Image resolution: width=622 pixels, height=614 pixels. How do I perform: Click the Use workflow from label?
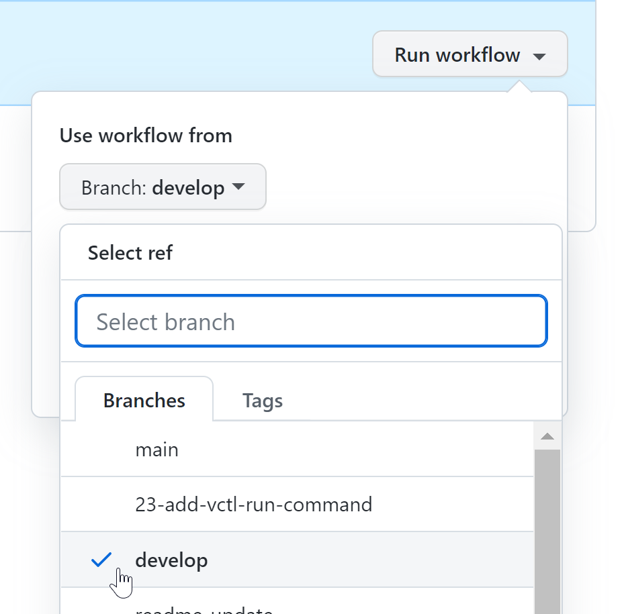point(146,135)
